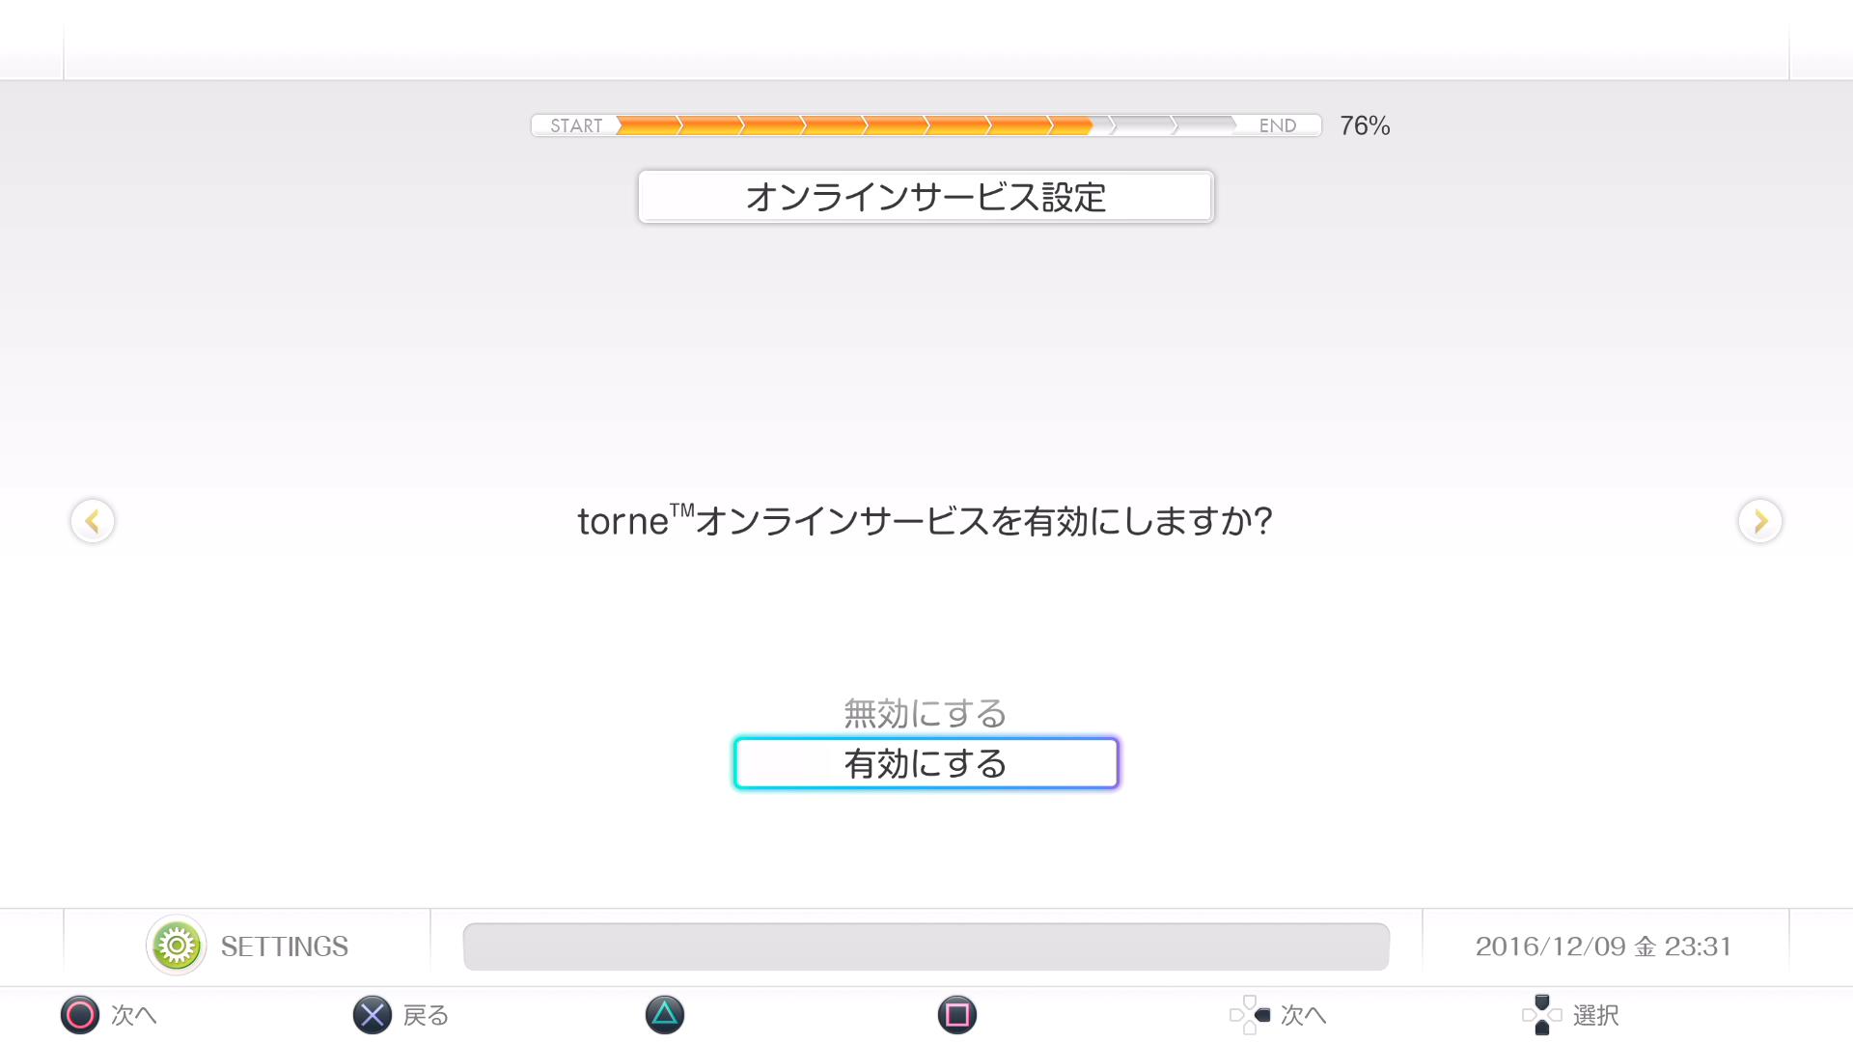Click 戻る label beside cross button
Viewport: 1853px width, 1042px height.
pyautogui.click(x=427, y=1015)
